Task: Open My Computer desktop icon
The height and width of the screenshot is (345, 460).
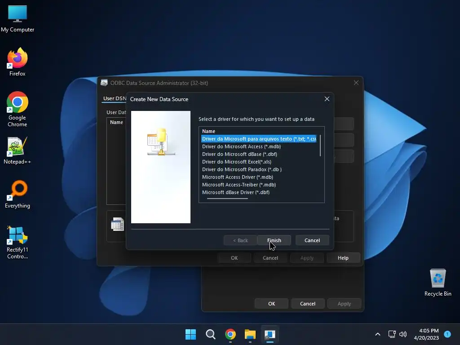Action: click(x=18, y=19)
